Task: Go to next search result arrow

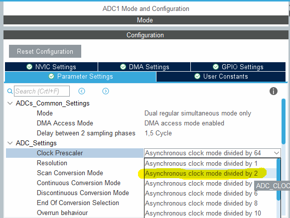Action: point(106,91)
